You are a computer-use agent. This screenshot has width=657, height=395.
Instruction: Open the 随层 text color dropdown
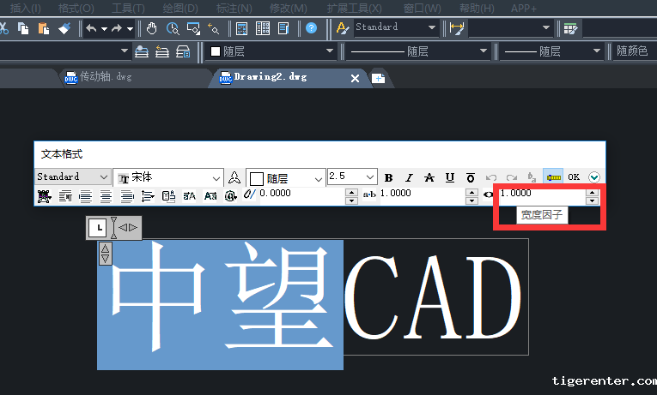coord(318,178)
